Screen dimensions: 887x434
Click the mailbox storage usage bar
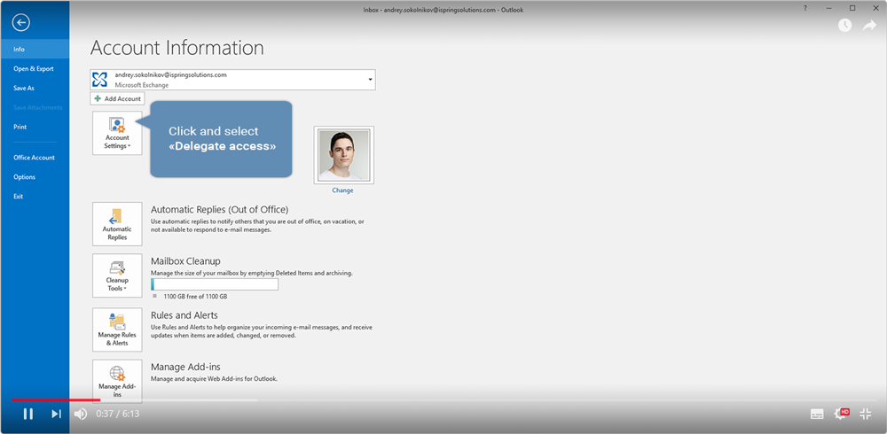coord(215,284)
